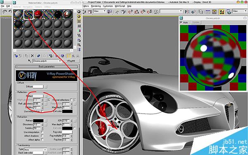Toggle the Percent Snap icon
Viewport: 248px width, 155px height.
tap(143, 12)
